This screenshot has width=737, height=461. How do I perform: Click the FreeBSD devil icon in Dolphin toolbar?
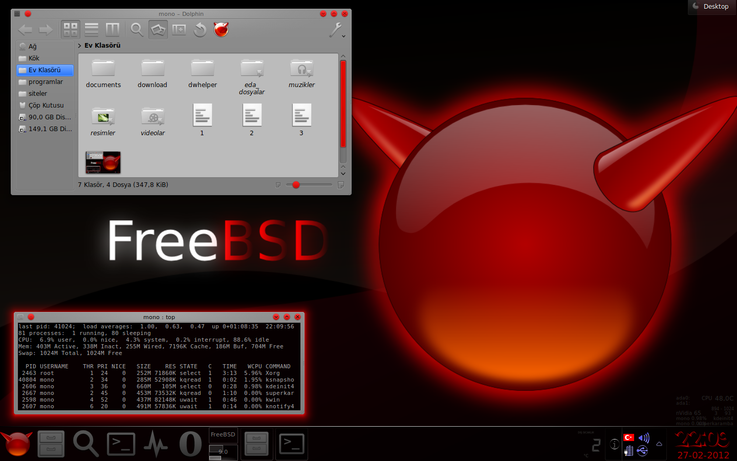point(221,29)
